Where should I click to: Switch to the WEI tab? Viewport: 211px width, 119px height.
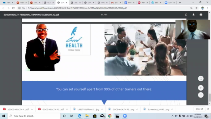(21, 3)
